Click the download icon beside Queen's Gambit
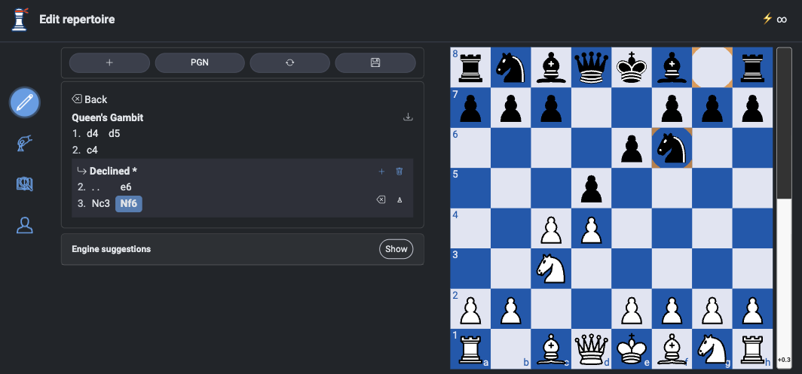Image resolution: width=802 pixels, height=374 pixels. [x=408, y=117]
